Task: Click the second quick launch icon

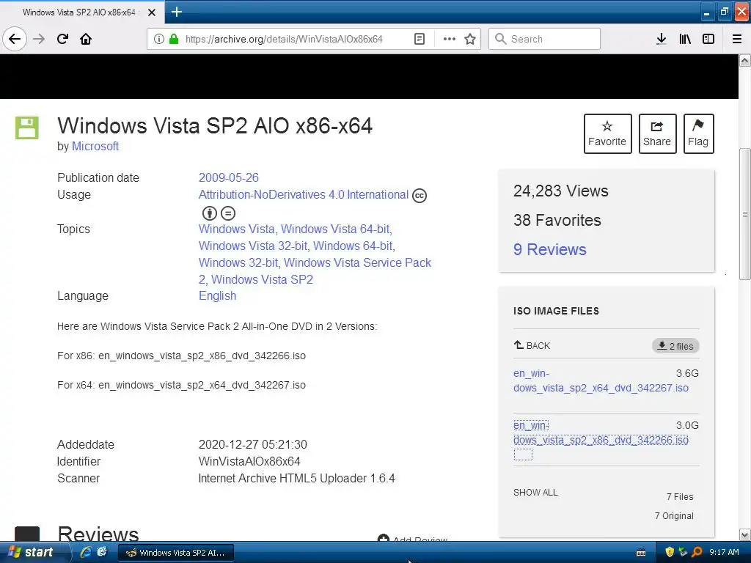Action: 102,552
